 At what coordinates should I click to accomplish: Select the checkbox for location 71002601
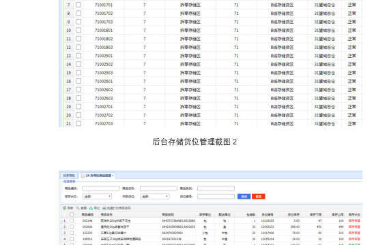click(x=78, y=81)
